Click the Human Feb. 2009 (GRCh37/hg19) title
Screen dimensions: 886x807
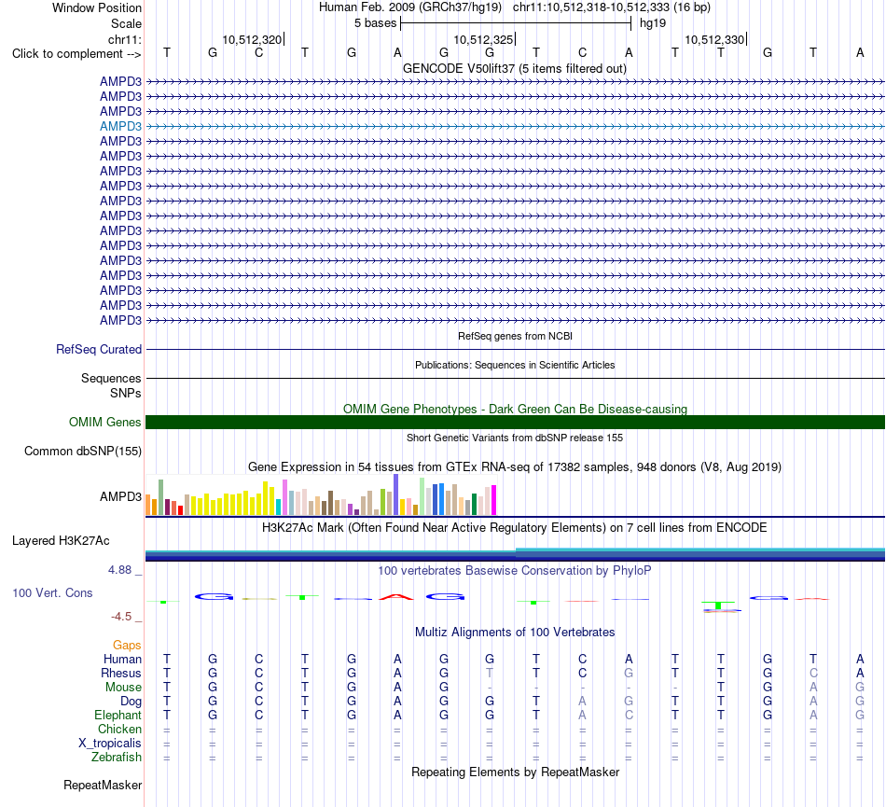[x=410, y=7]
